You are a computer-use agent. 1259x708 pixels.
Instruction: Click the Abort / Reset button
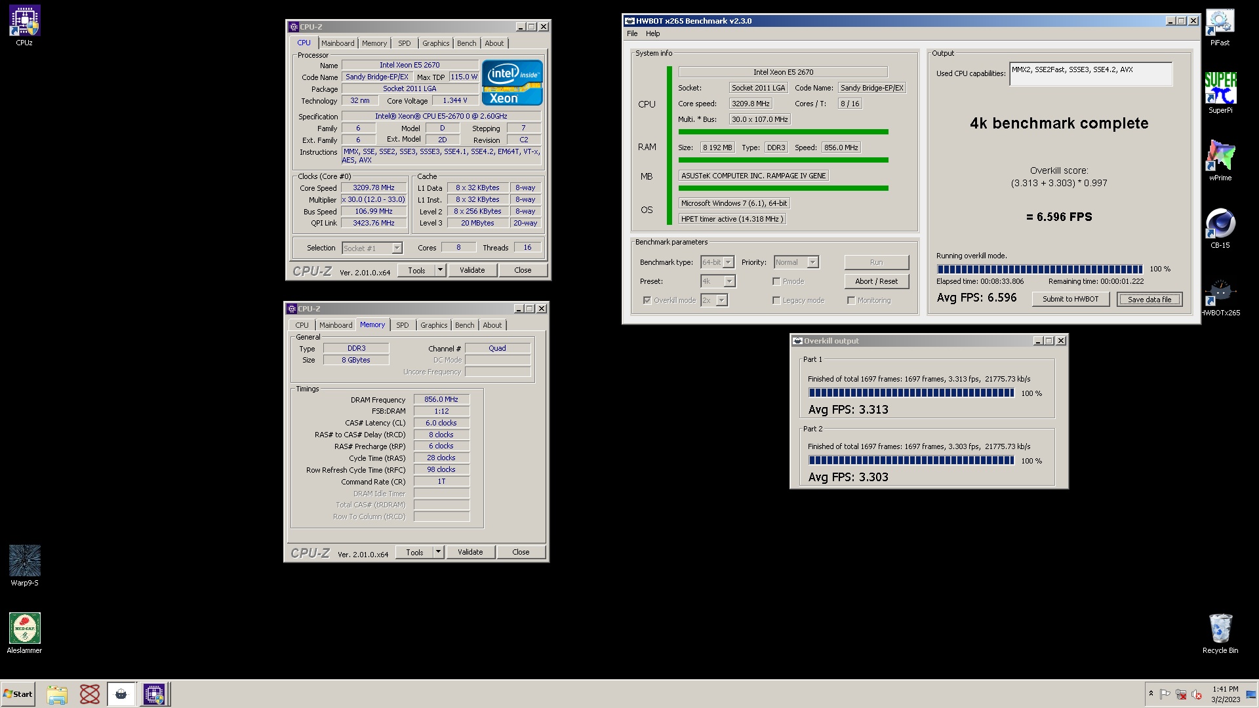[876, 281]
